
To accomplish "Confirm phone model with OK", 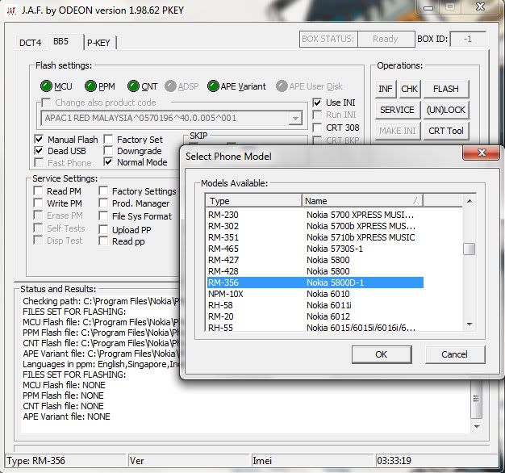I will [x=382, y=354].
